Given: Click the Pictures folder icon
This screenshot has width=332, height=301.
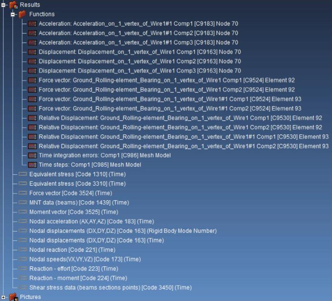Looking at the screenshot, I should pyautogui.click(x=13, y=297).
